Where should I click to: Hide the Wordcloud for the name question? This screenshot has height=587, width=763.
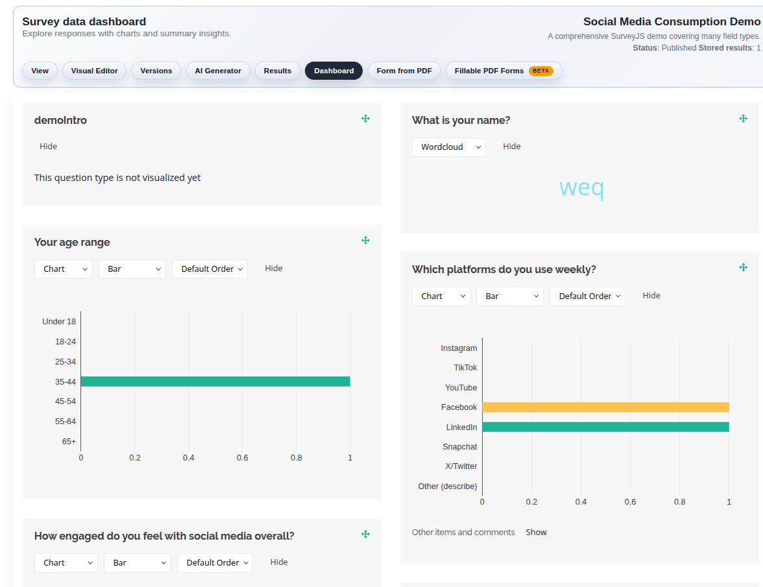click(511, 146)
